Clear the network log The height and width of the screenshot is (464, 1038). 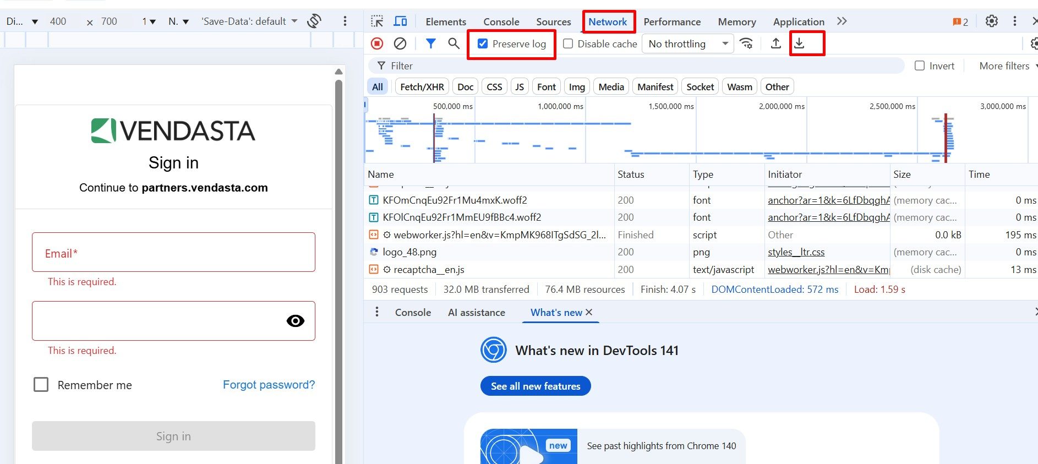click(400, 43)
